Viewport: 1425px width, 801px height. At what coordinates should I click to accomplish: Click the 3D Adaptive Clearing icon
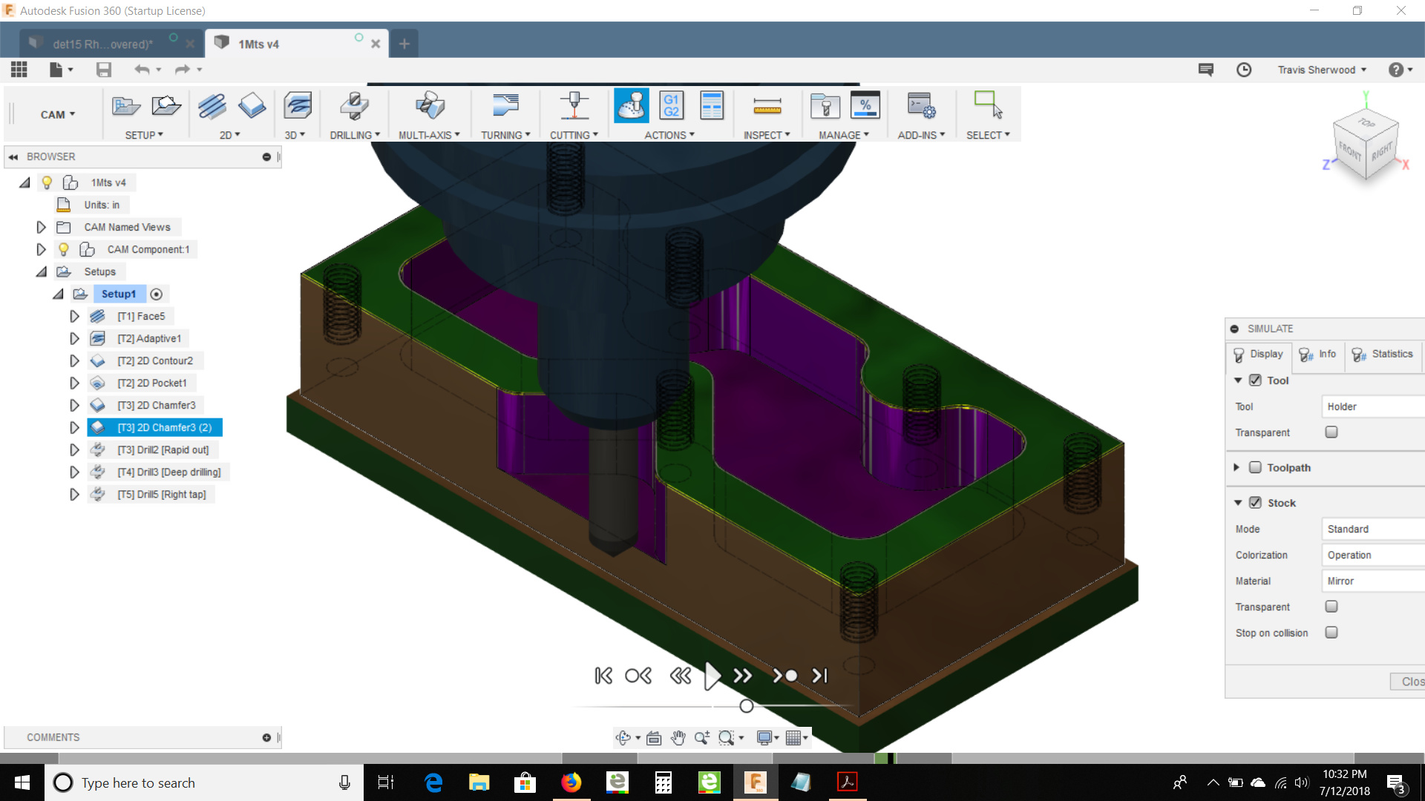click(298, 105)
